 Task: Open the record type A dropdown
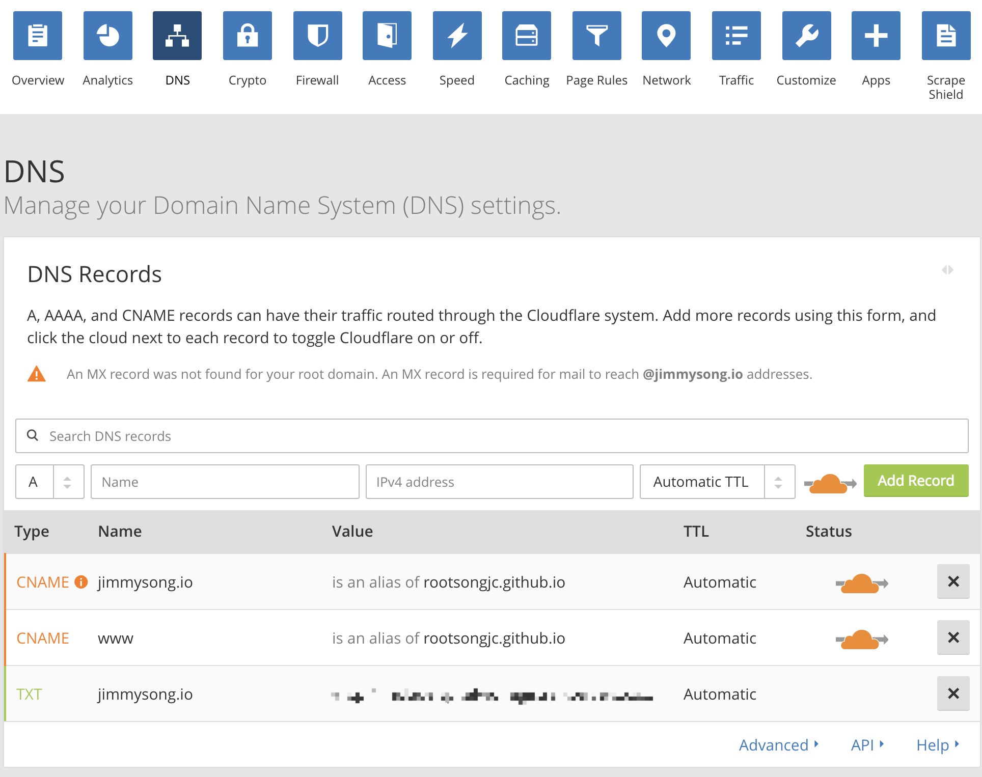point(50,482)
